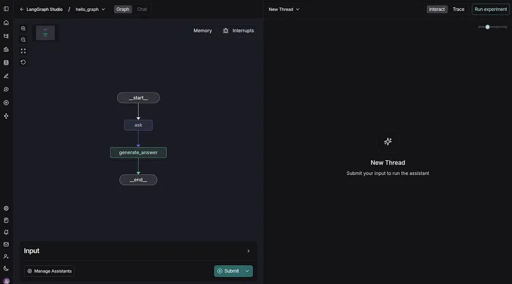Fit graph to view icon
Image resolution: width=512 pixels, height=284 pixels.
pos(23,51)
